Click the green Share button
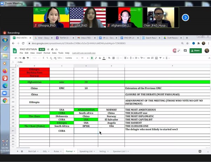This screenshot has height=162, width=211. point(196,51)
